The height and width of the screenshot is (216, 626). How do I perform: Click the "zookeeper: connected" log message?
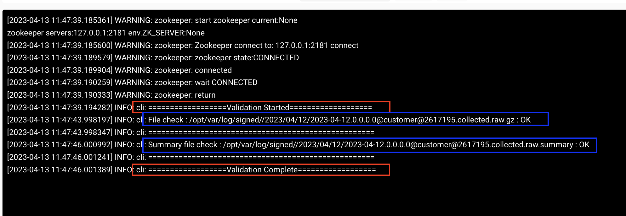pos(193,70)
